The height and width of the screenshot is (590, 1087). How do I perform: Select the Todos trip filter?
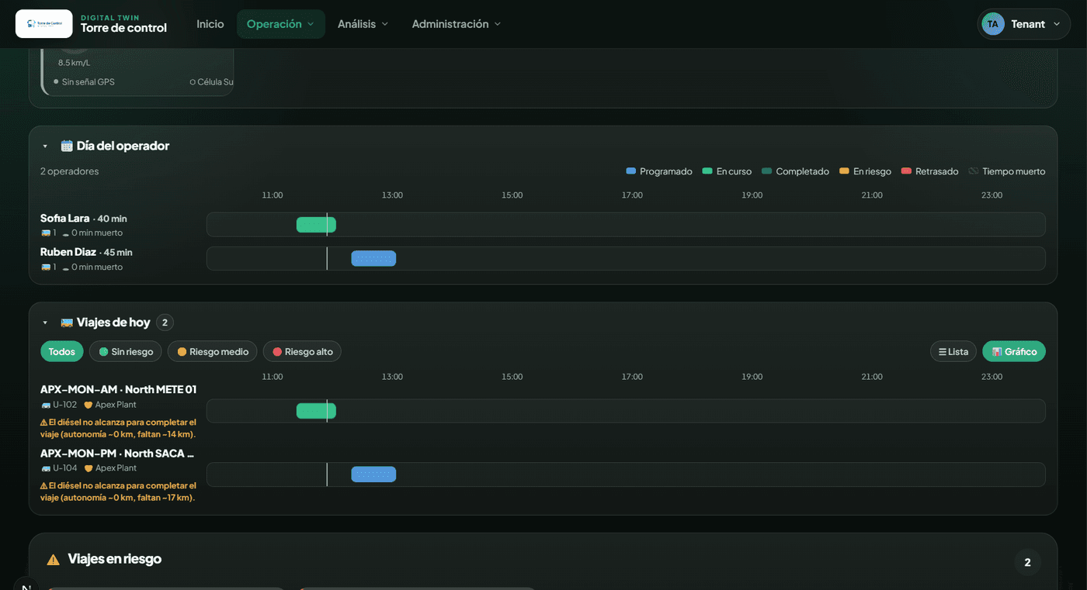62,352
